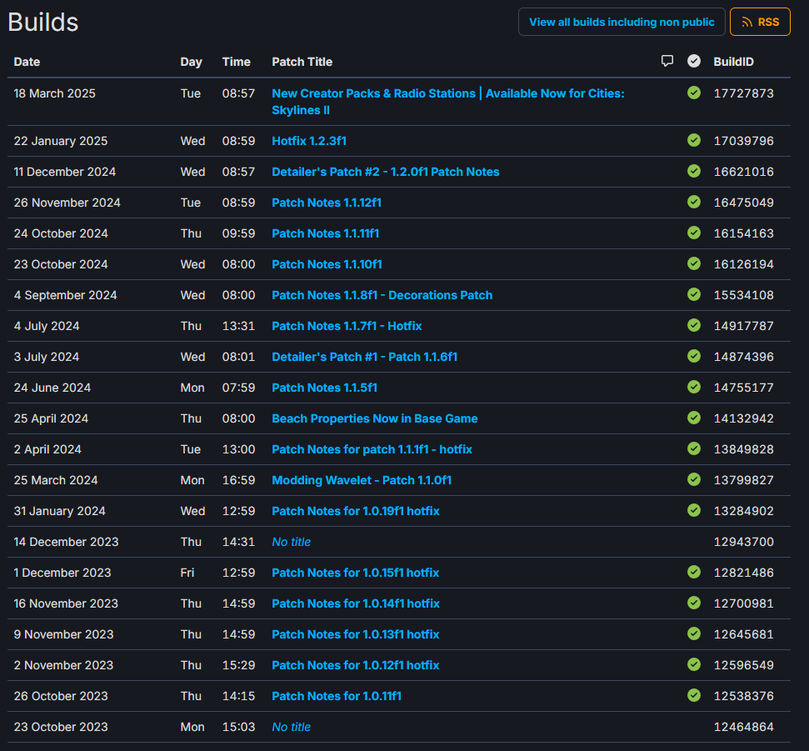Select the date 1 December 2023
This screenshot has height=751, width=809.
[62, 573]
